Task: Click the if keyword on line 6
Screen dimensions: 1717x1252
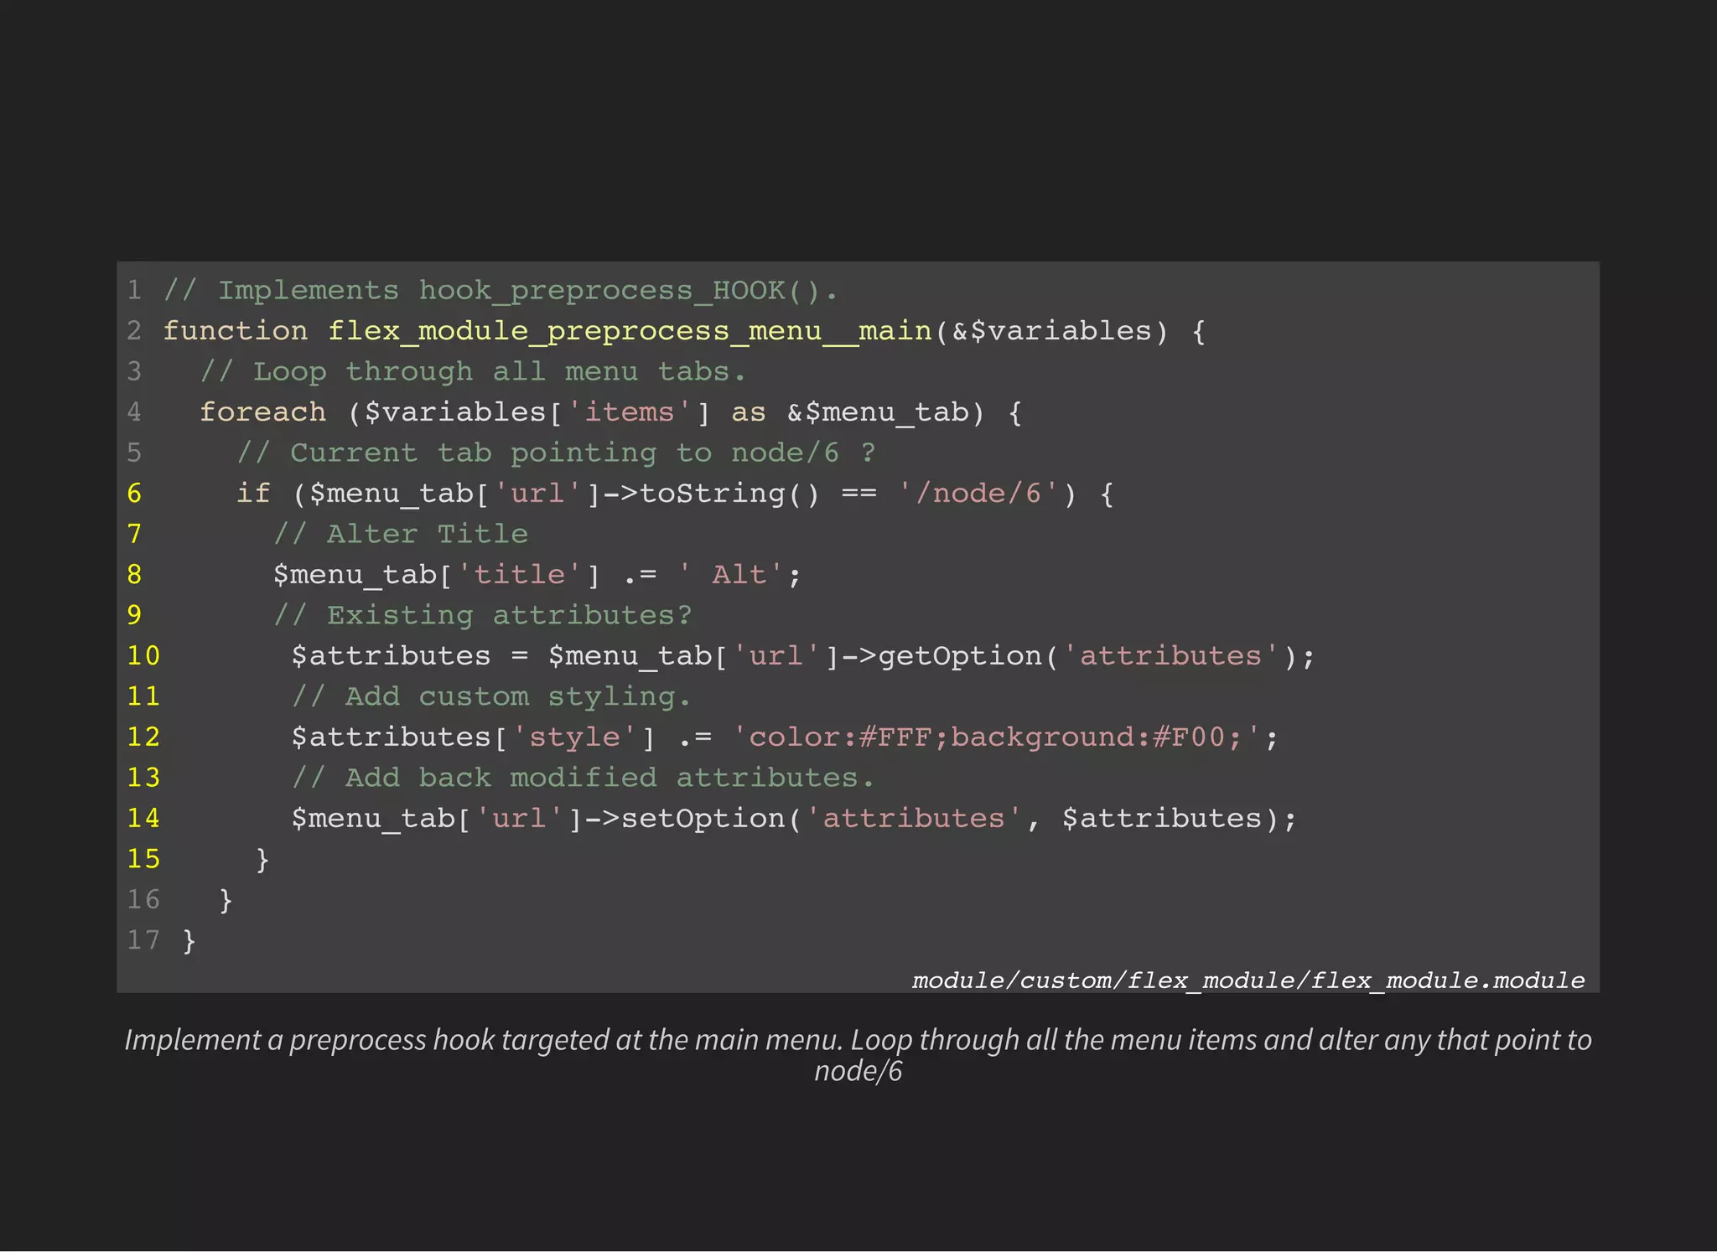Action: [253, 494]
